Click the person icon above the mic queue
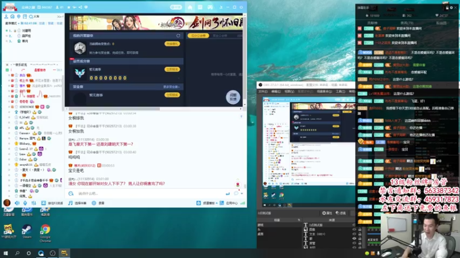The image size is (460, 258). pos(6,17)
